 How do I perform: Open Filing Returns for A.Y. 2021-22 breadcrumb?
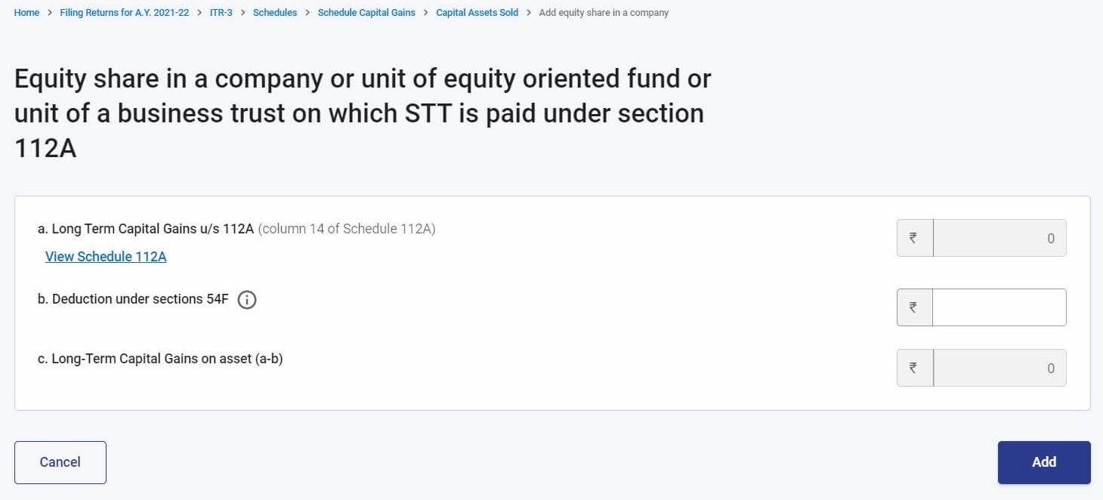(125, 13)
